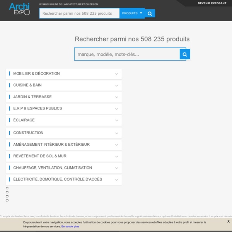Viewport: 232px width, 232px height.
Task: Click the Devenir Exposant link
Action: point(212,3)
